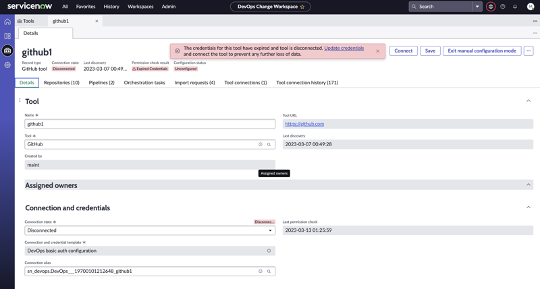Open the more actions ellipsis button
Screen dimensions: 540x289
[x=529, y=51]
